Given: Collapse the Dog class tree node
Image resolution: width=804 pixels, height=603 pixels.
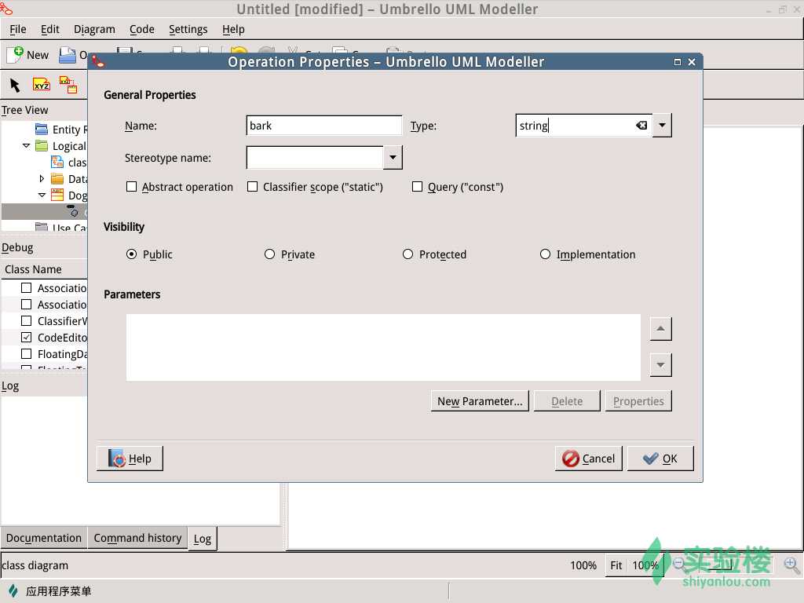Looking at the screenshot, I should (x=42, y=195).
